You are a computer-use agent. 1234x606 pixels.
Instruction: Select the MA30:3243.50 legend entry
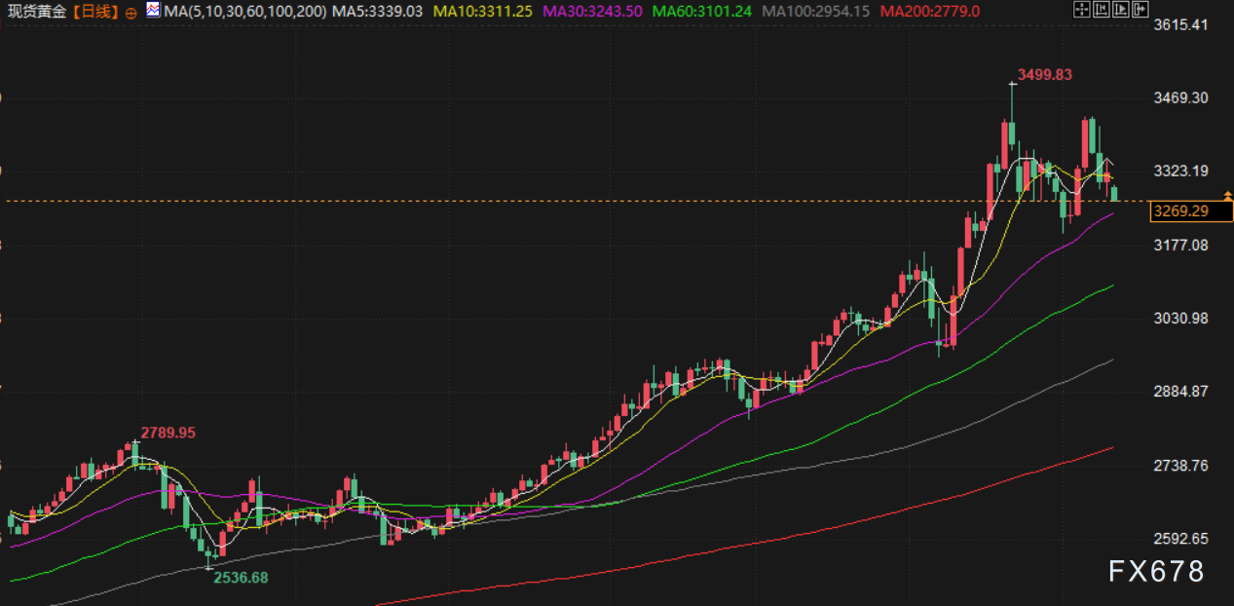(593, 12)
